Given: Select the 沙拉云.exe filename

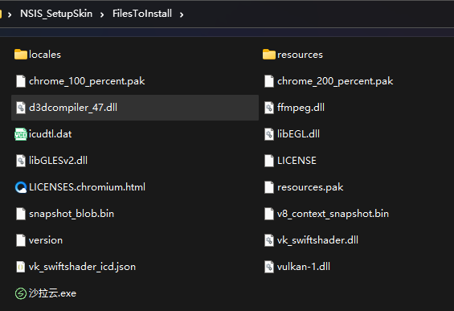Looking at the screenshot, I should coord(52,293).
